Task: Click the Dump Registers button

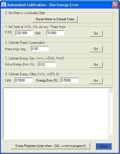Action: [x=50, y=146]
